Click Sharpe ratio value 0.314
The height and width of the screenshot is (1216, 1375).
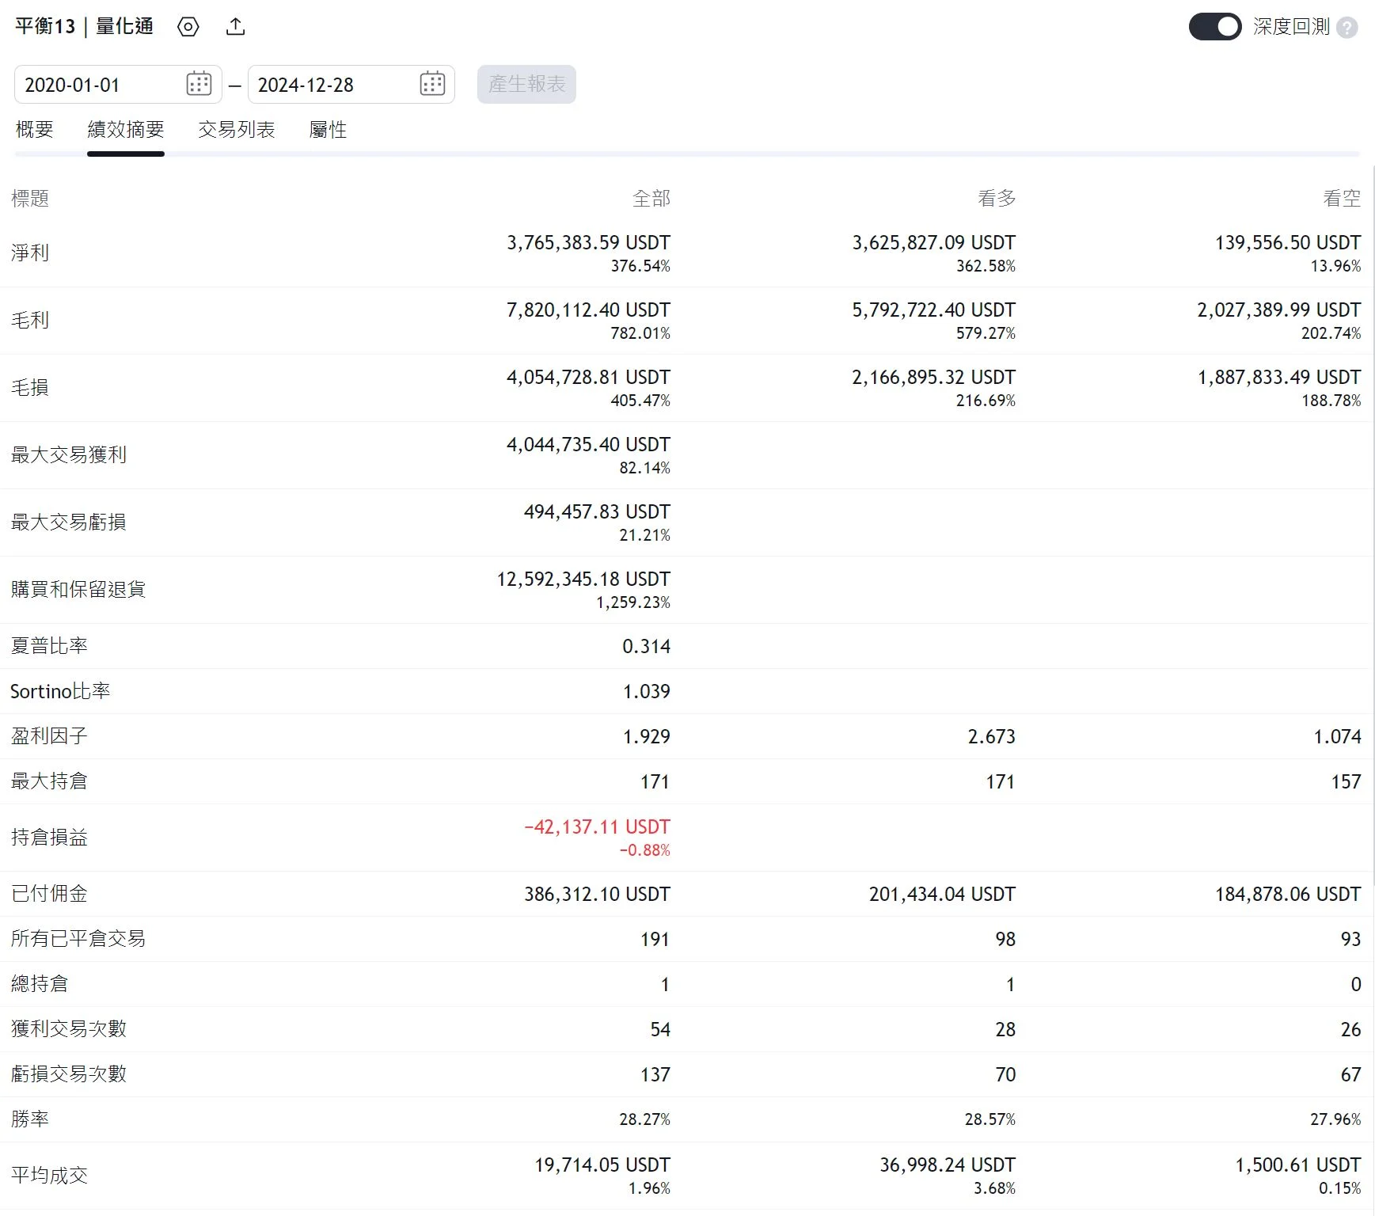point(646,647)
